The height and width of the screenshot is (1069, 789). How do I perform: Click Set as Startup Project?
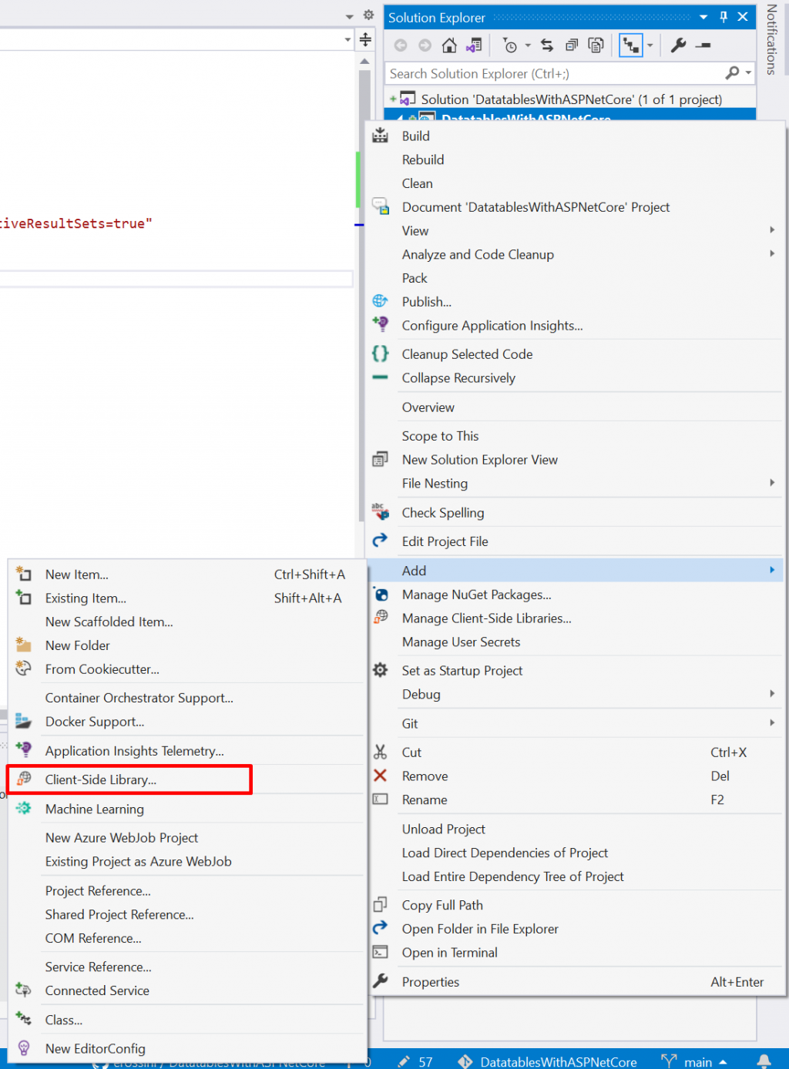(x=462, y=670)
